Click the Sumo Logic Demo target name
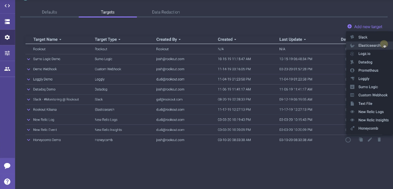This screenshot has height=189, width=393. pos(47,59)
